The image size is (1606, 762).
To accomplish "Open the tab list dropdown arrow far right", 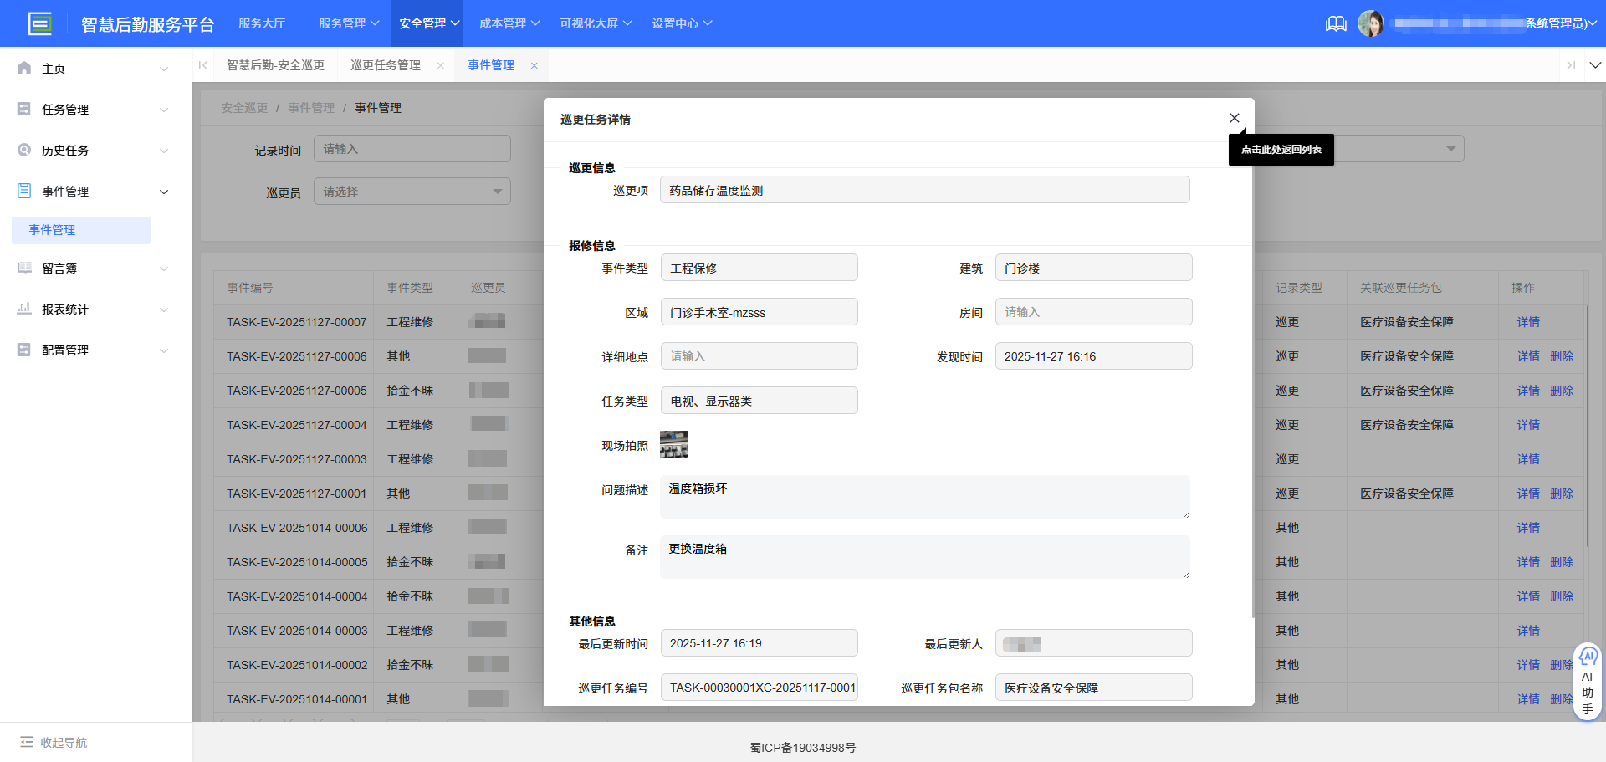I will (1596, 64).
